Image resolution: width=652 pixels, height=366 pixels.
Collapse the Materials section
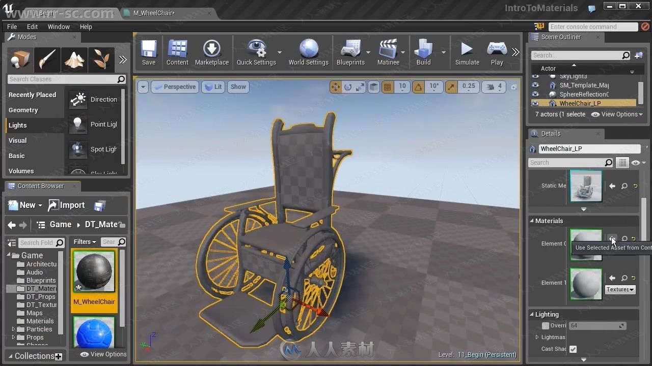click(x=532, y=221)
